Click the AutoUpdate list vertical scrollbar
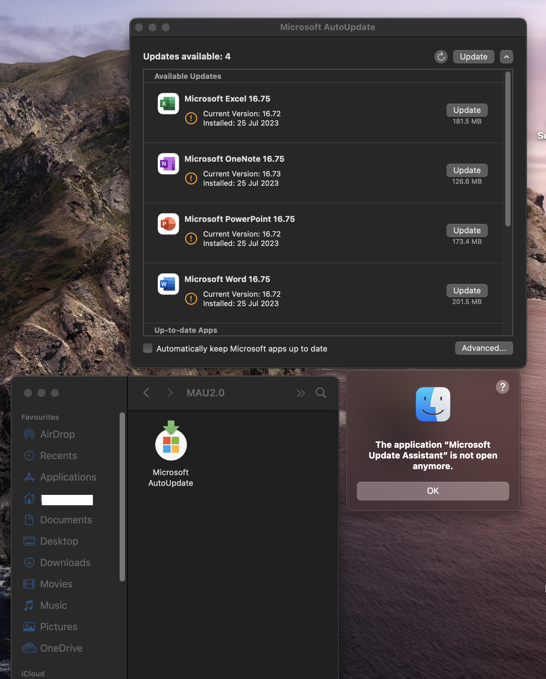This screenshot has height=679, width=546. 508,149
